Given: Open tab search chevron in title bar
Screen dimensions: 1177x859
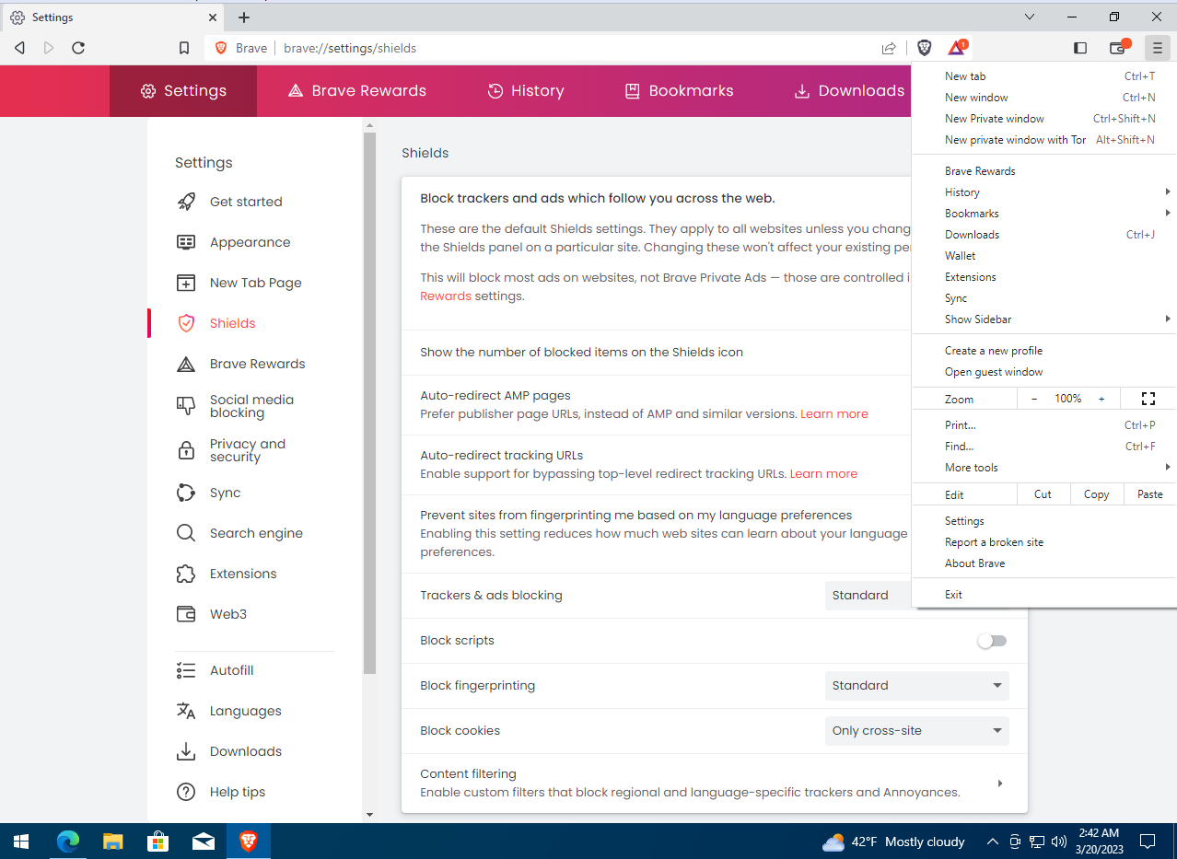Looking at the screenshot, I should pos(1030,17).
